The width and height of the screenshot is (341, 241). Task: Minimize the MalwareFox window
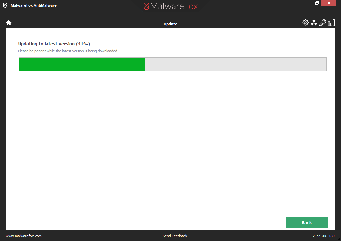click(x=309, y=3)
